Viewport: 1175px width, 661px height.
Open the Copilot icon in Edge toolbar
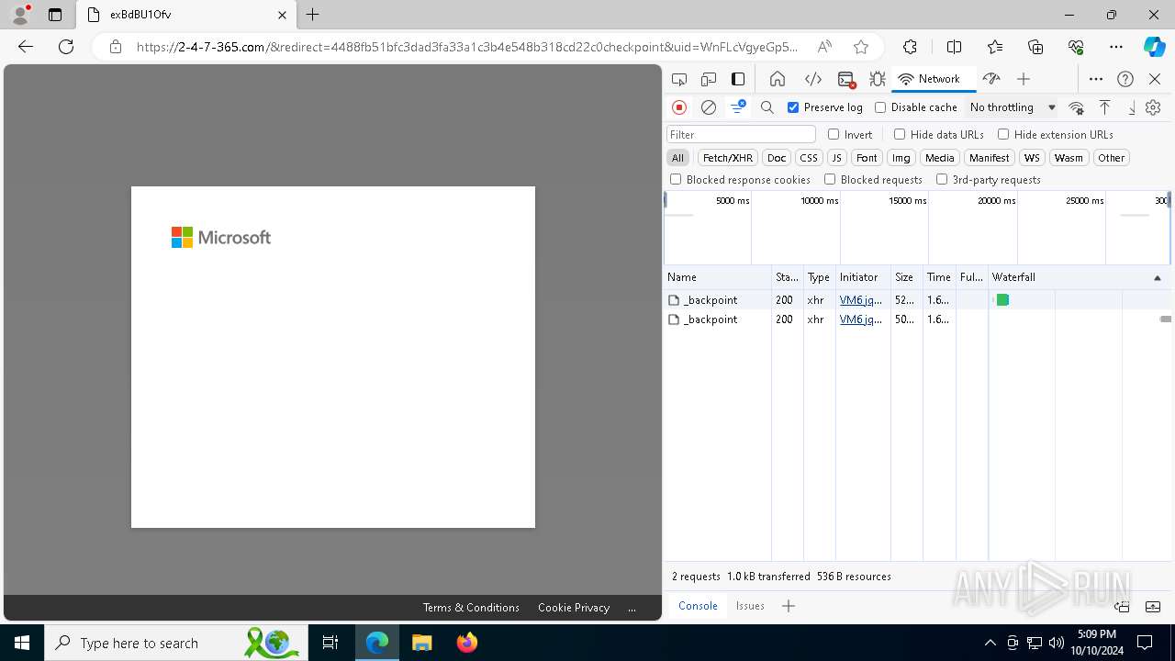(1154, 47)
